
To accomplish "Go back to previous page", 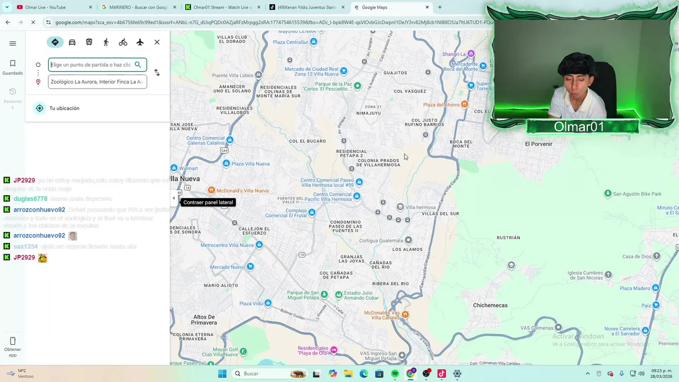I will point(7,22).
